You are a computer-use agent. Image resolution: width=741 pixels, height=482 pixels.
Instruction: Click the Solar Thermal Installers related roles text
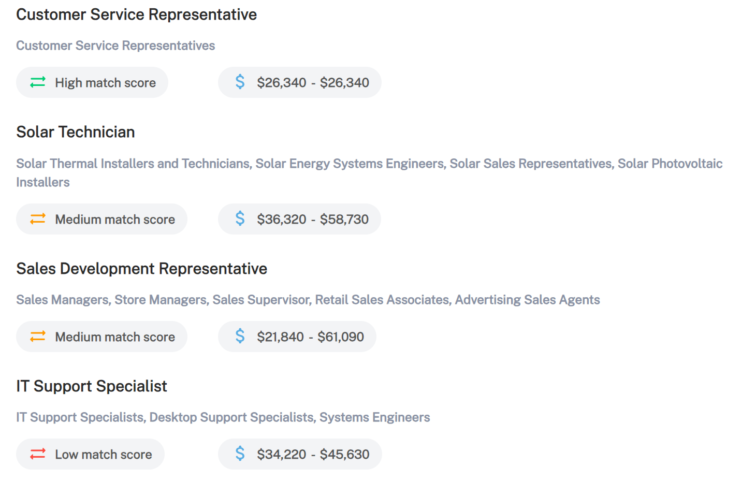(x=134, y=164)
